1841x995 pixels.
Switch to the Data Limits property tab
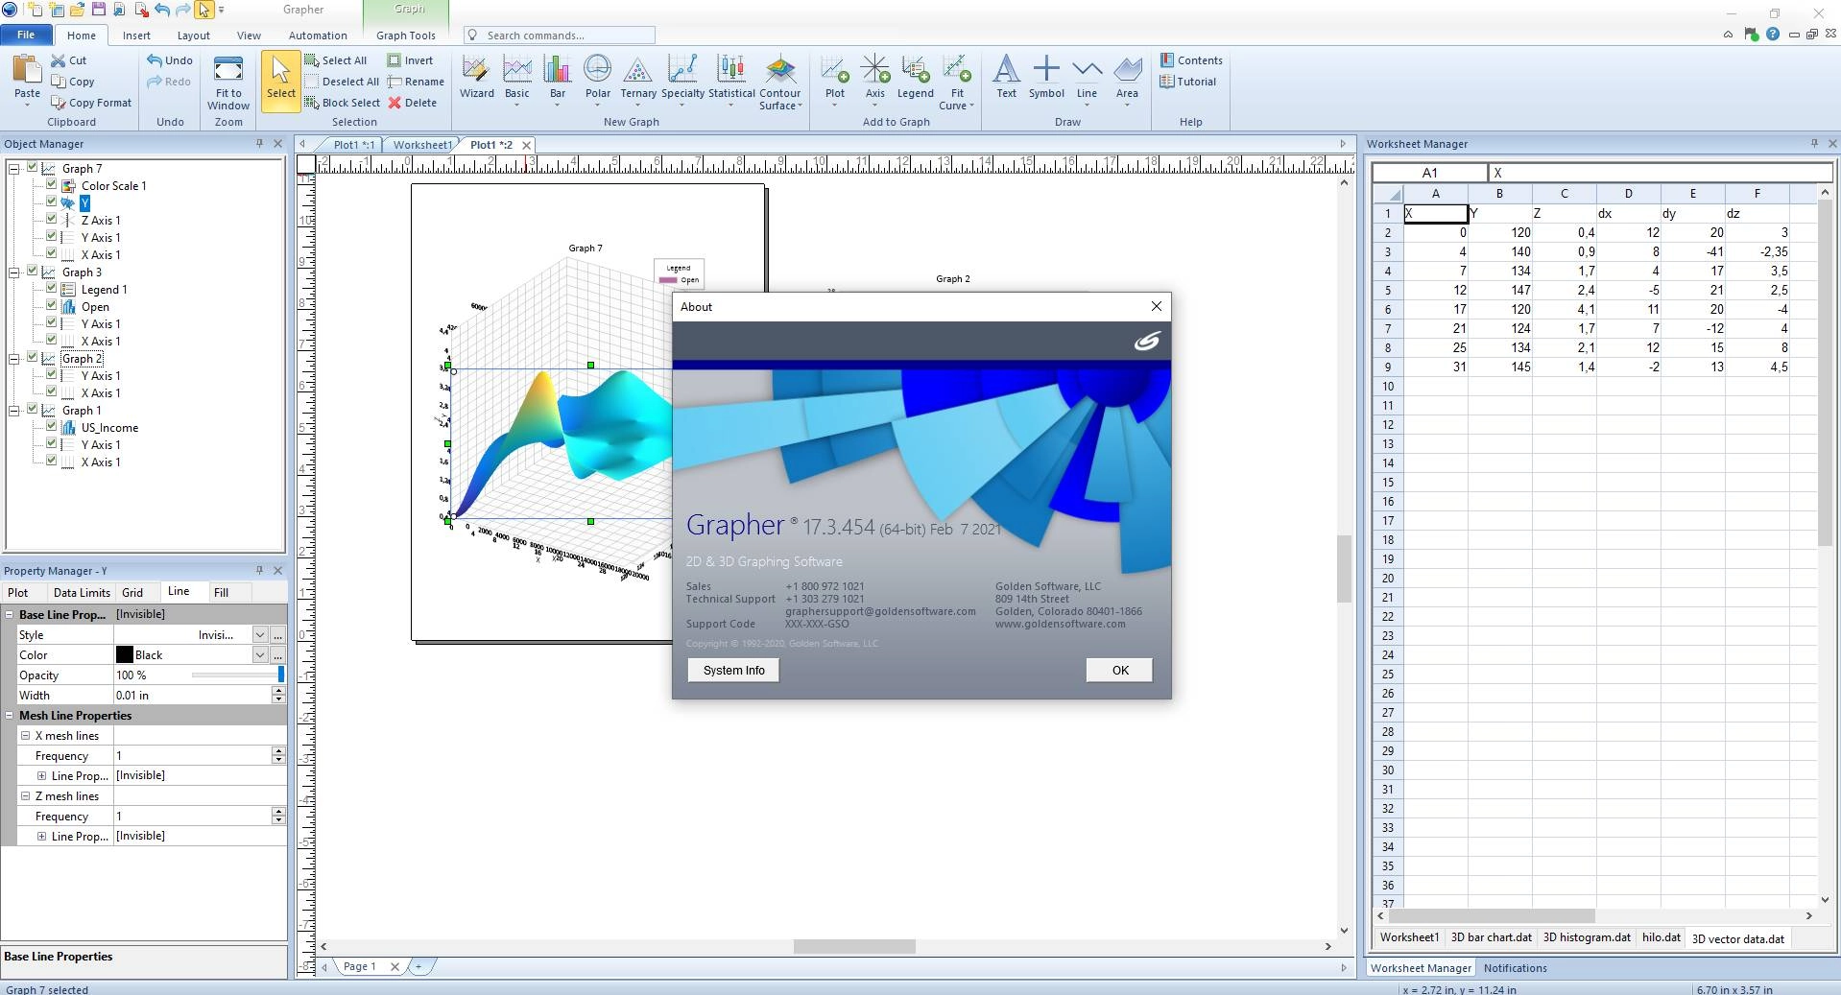tap(82, 592)
